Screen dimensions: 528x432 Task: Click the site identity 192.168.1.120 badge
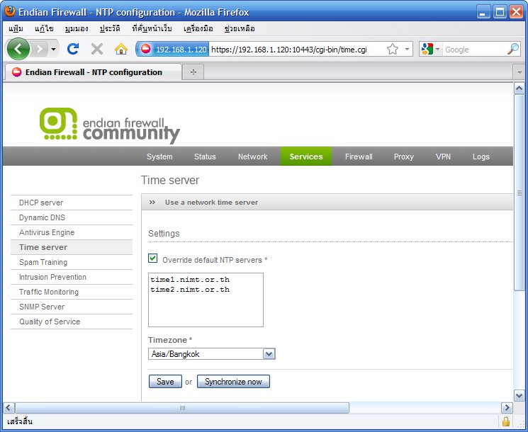coord(173,50)
